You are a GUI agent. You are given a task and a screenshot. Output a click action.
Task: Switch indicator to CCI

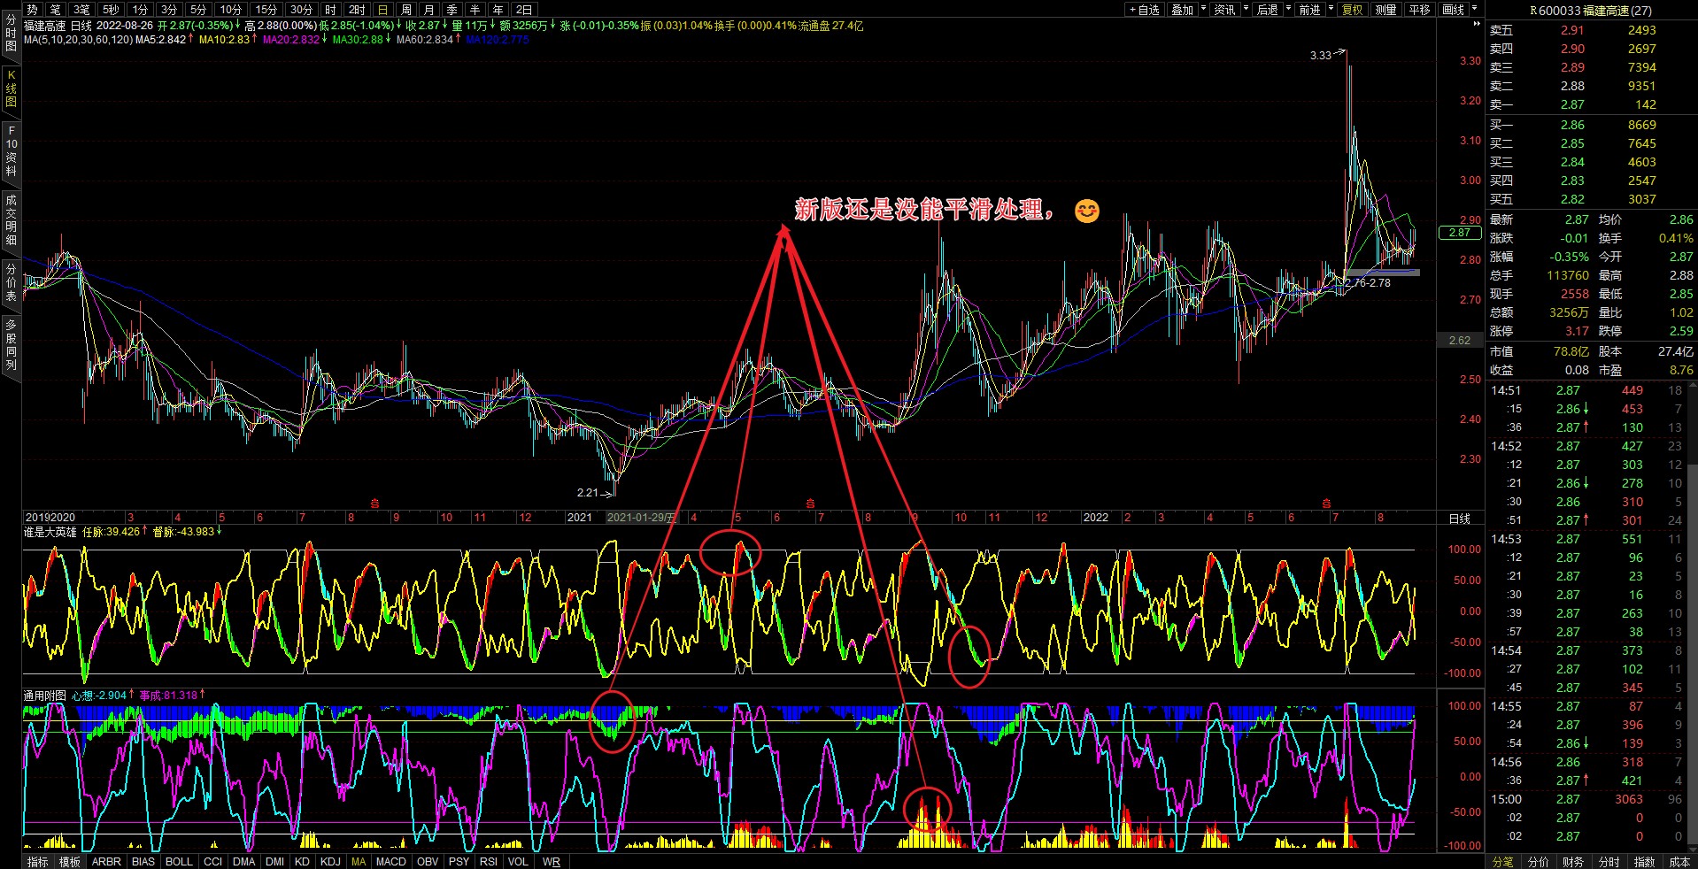(212, 862)
